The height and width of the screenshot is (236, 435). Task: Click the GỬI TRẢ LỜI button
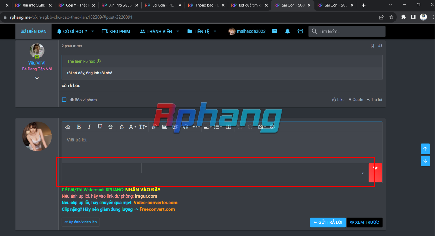pyautogui.click(x=328, y=222)
